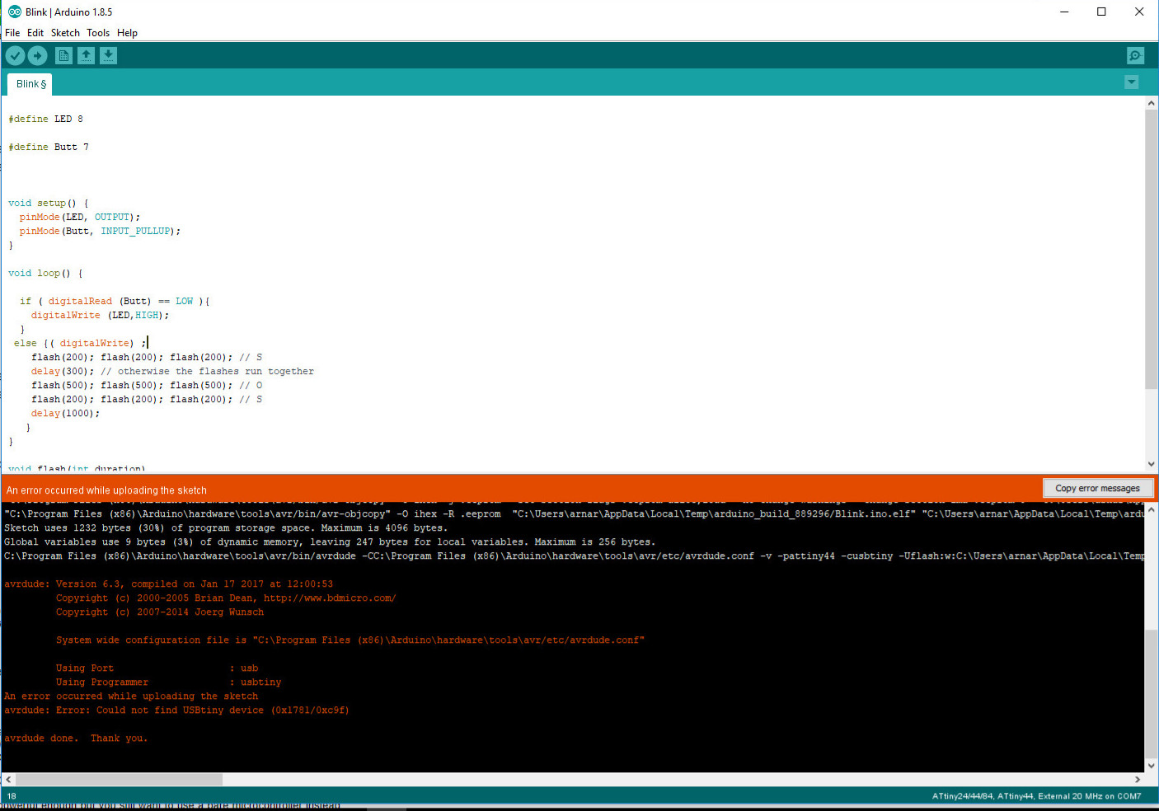Click the 'Sketch uses 1232 bytes' console line

click(226, 527)
